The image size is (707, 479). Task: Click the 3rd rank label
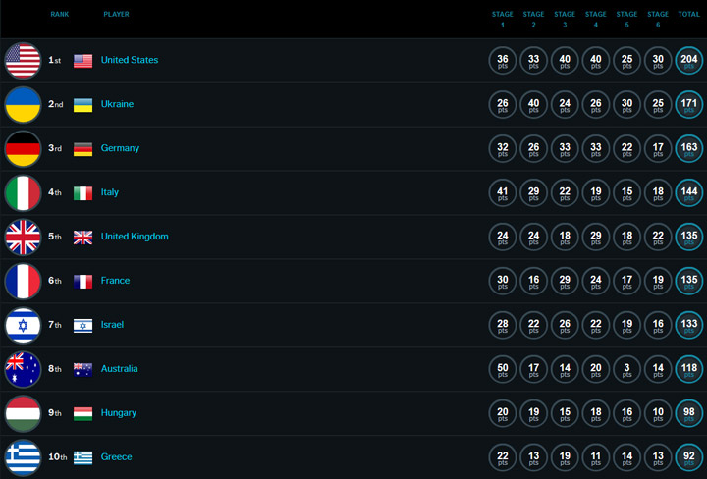(55, 148)
